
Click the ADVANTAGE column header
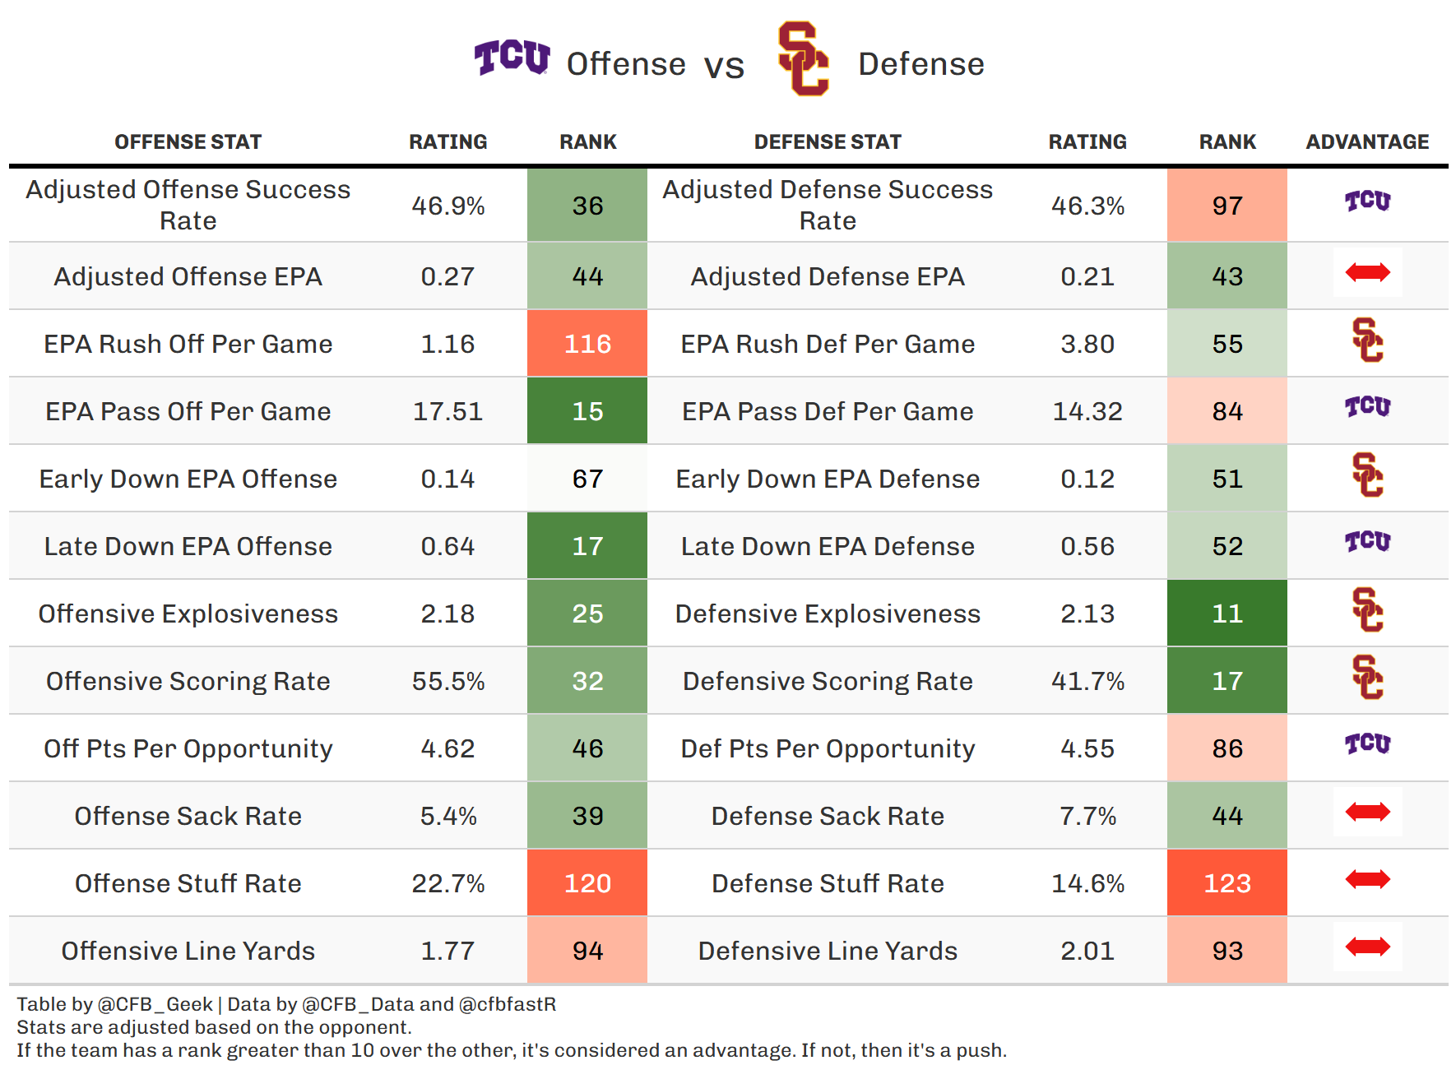pos(1367,142)
